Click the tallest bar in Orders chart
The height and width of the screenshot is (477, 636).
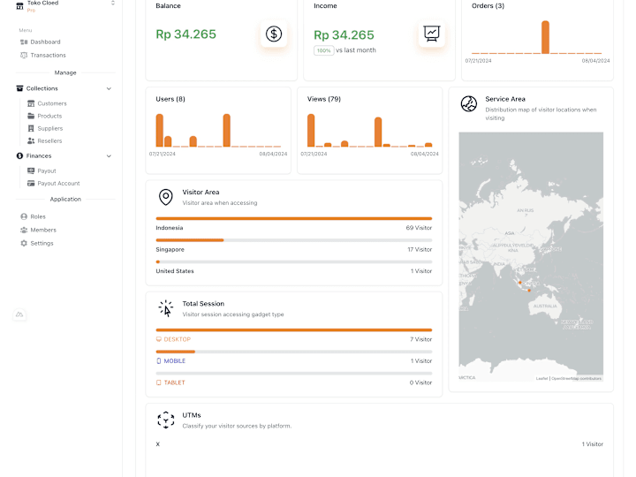tap(546, 37)
